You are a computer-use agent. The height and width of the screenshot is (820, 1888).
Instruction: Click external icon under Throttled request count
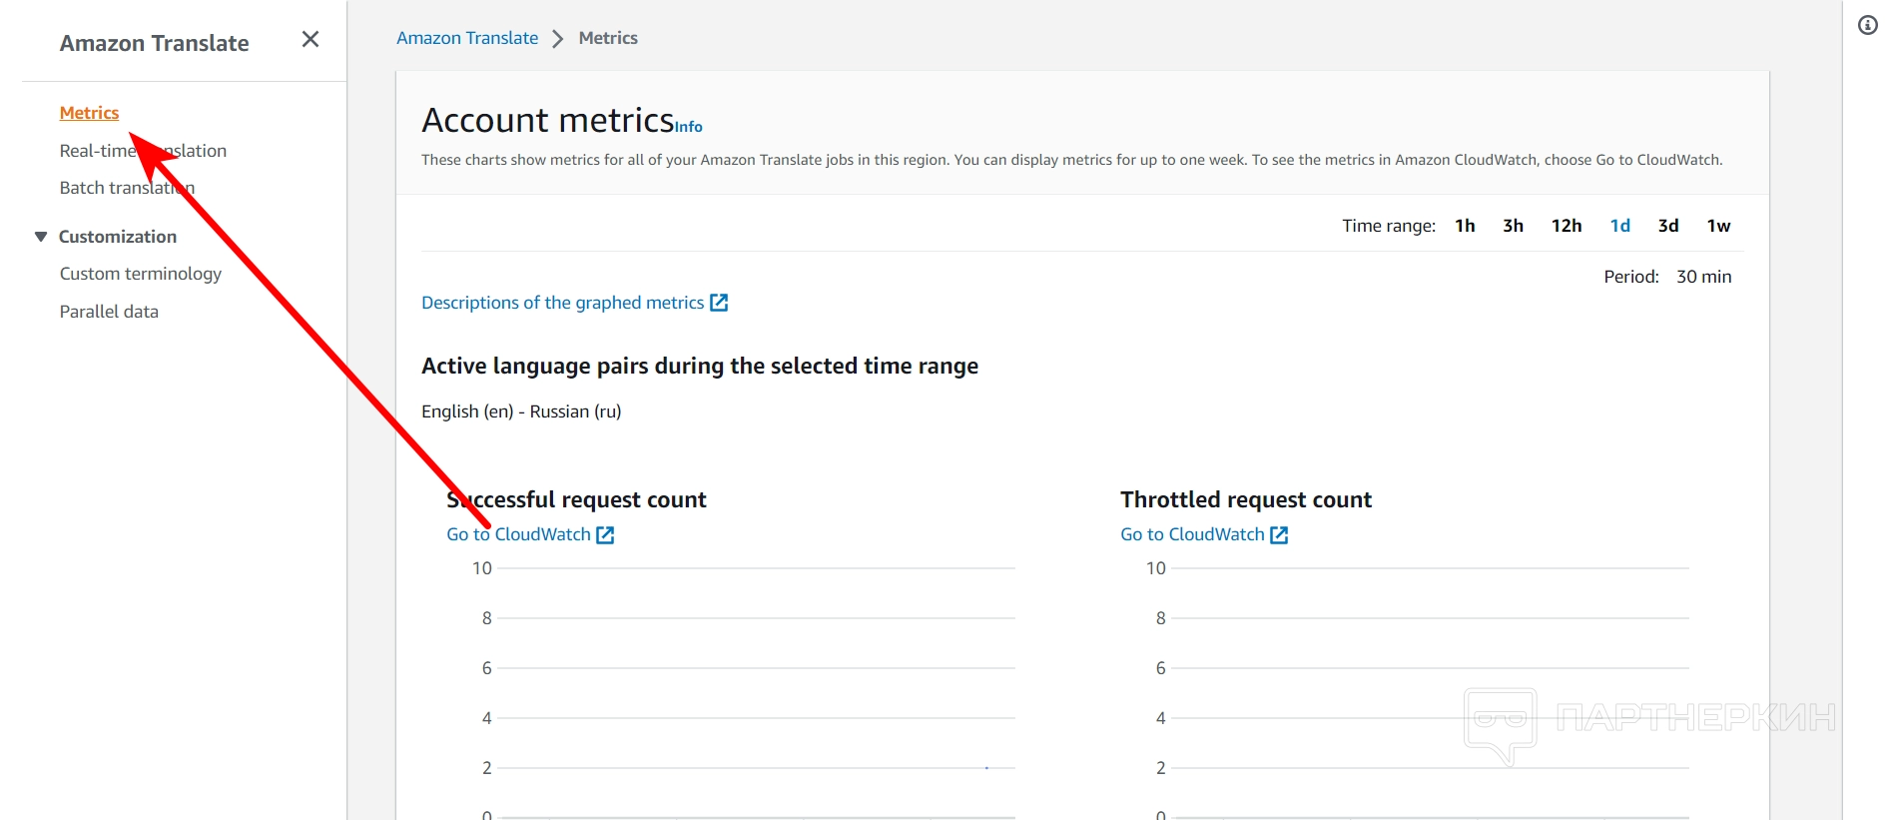coord(1279,535)
